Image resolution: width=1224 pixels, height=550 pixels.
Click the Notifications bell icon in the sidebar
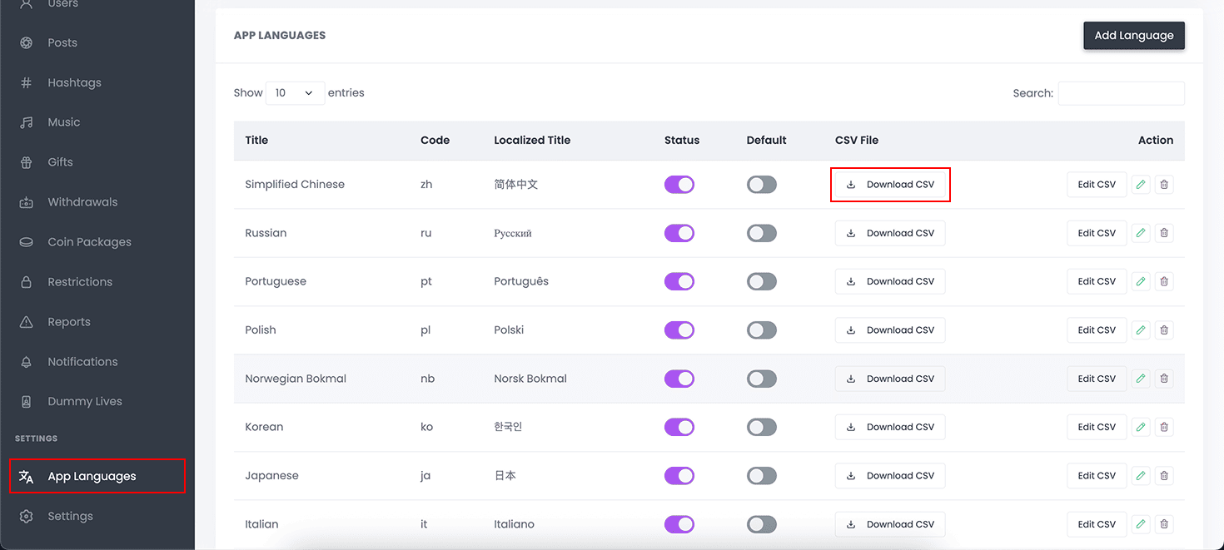(x=27, y=362)
